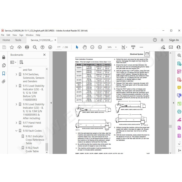Open the 9.17 Hand Held Analyzer bookmark
Screen dimensions: 182x182
pyautogui.click(x=32, y=125)
